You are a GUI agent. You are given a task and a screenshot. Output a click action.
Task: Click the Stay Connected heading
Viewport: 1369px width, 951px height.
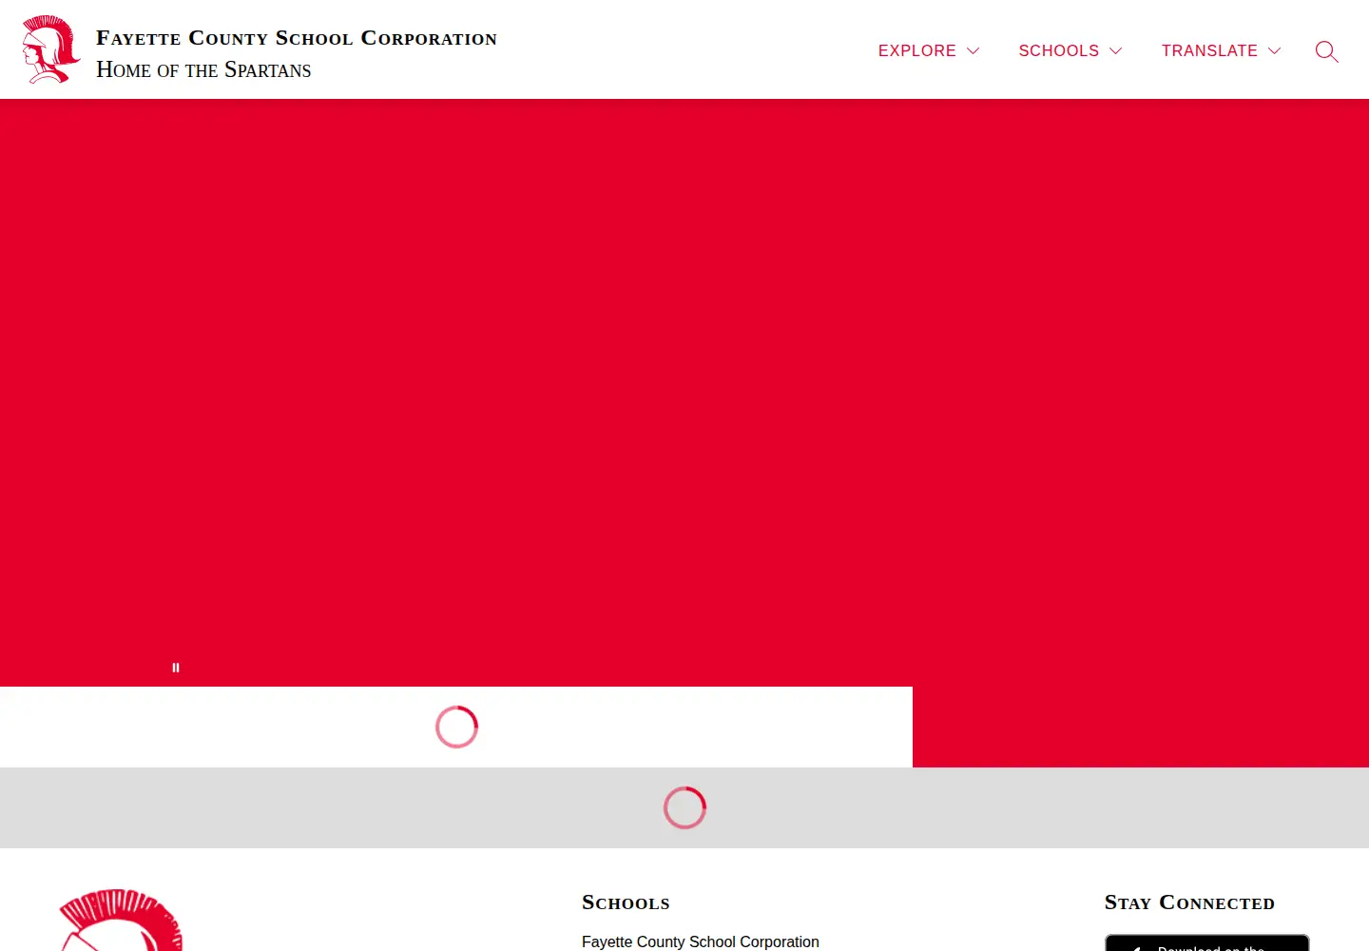click(1189, 902)
